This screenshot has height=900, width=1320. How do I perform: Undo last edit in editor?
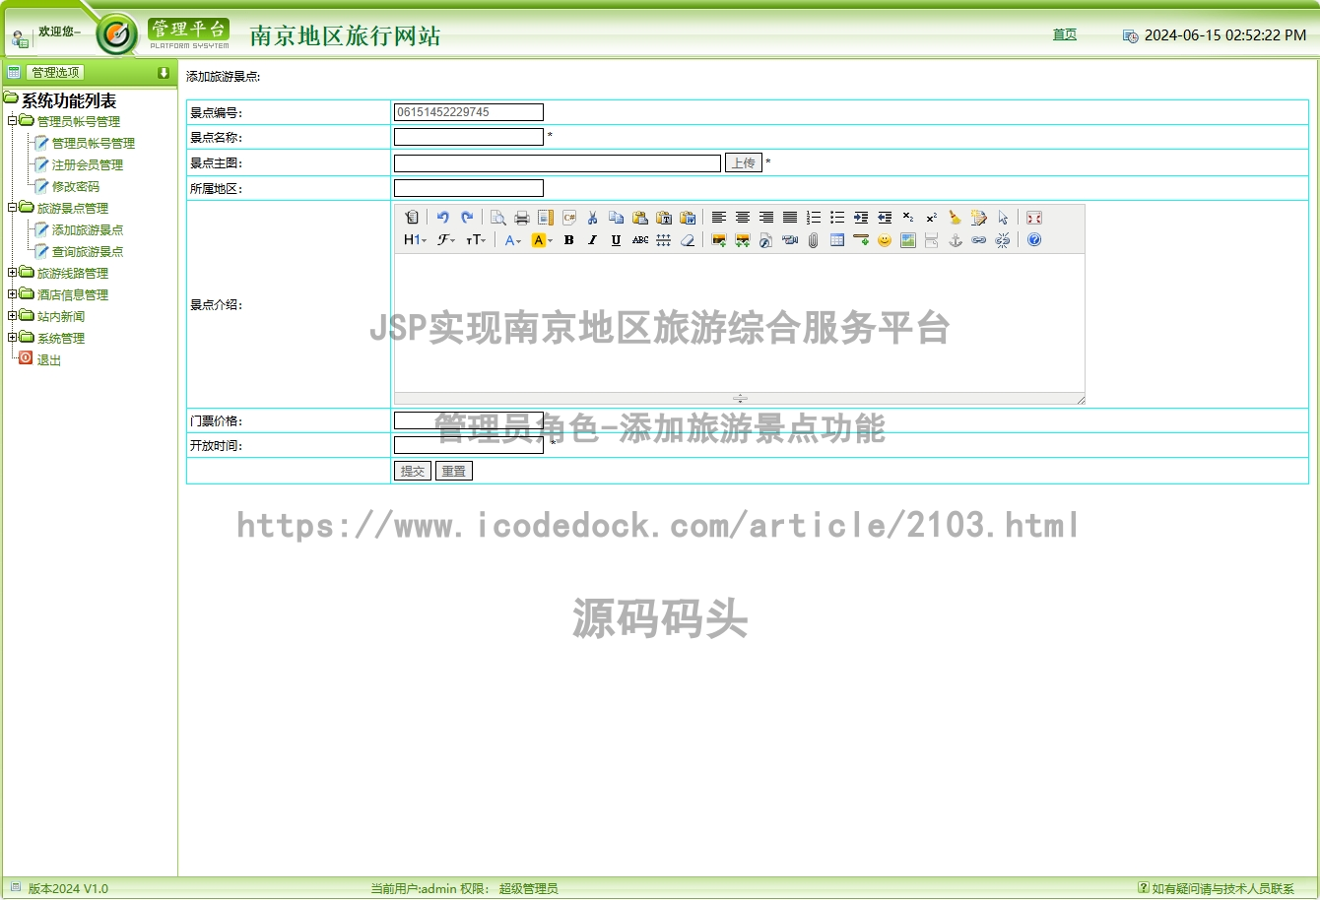pos(443,218)
